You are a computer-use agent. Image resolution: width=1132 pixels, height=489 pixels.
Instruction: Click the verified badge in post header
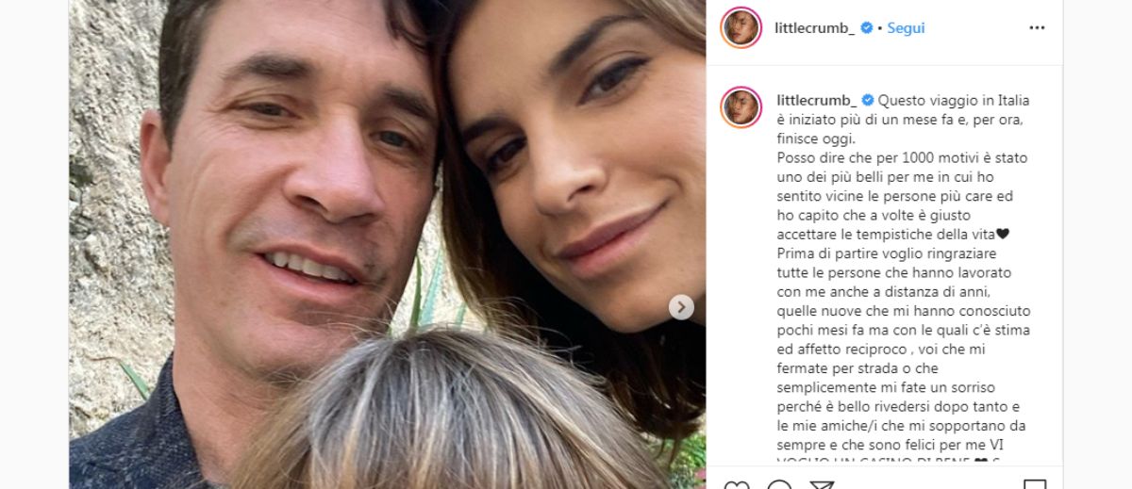point(868,28)
